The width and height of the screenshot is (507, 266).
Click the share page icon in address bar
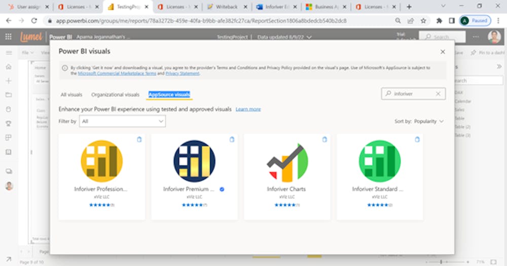tap(411, 21)
